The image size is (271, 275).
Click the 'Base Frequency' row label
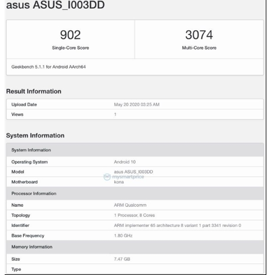pos(28,236)
